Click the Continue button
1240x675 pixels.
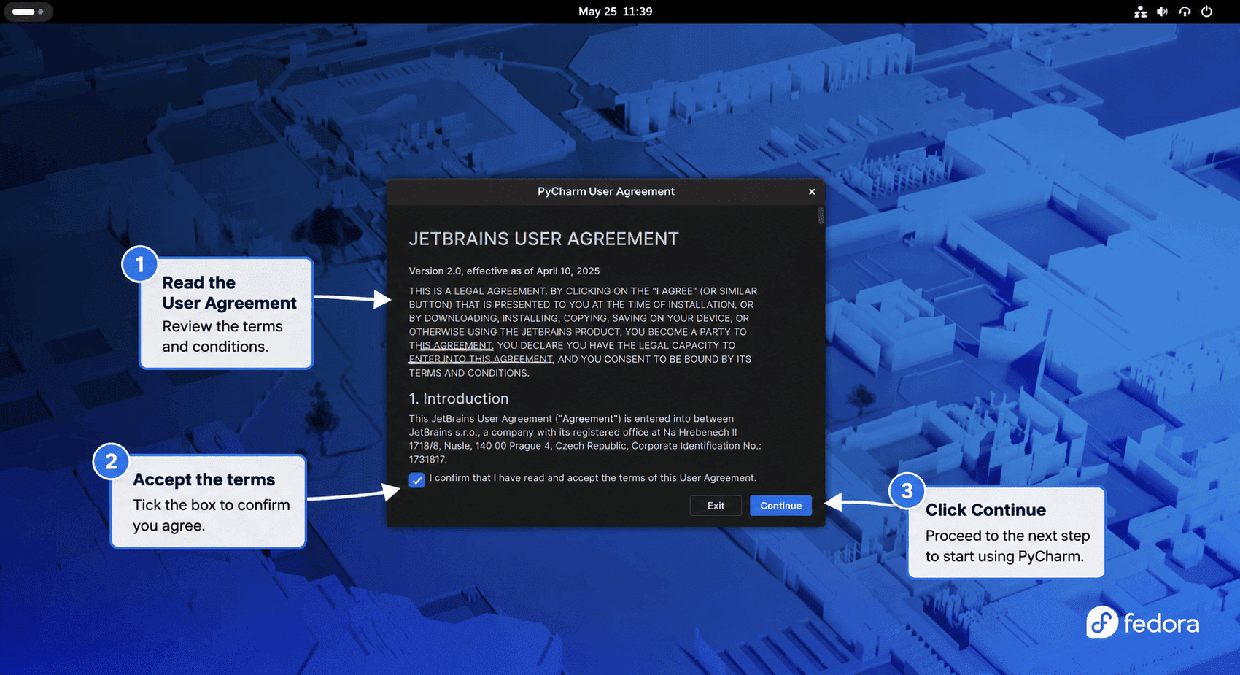click(x=780, y=506)
